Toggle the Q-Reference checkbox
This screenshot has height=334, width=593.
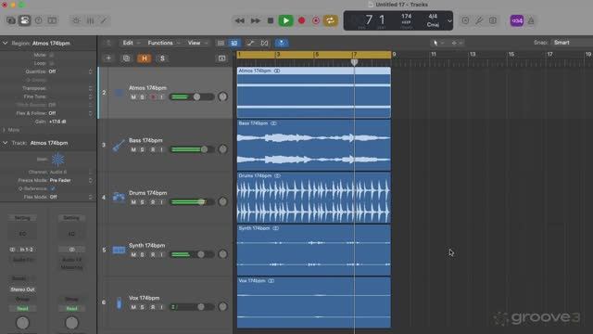coord(52,188)
